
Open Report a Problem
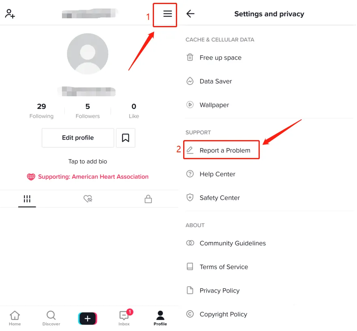[x=221, y=150]
